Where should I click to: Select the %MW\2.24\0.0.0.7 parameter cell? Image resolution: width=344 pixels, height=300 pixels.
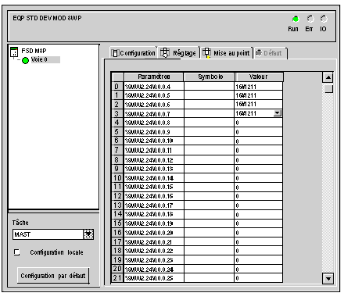click(154, 113)
